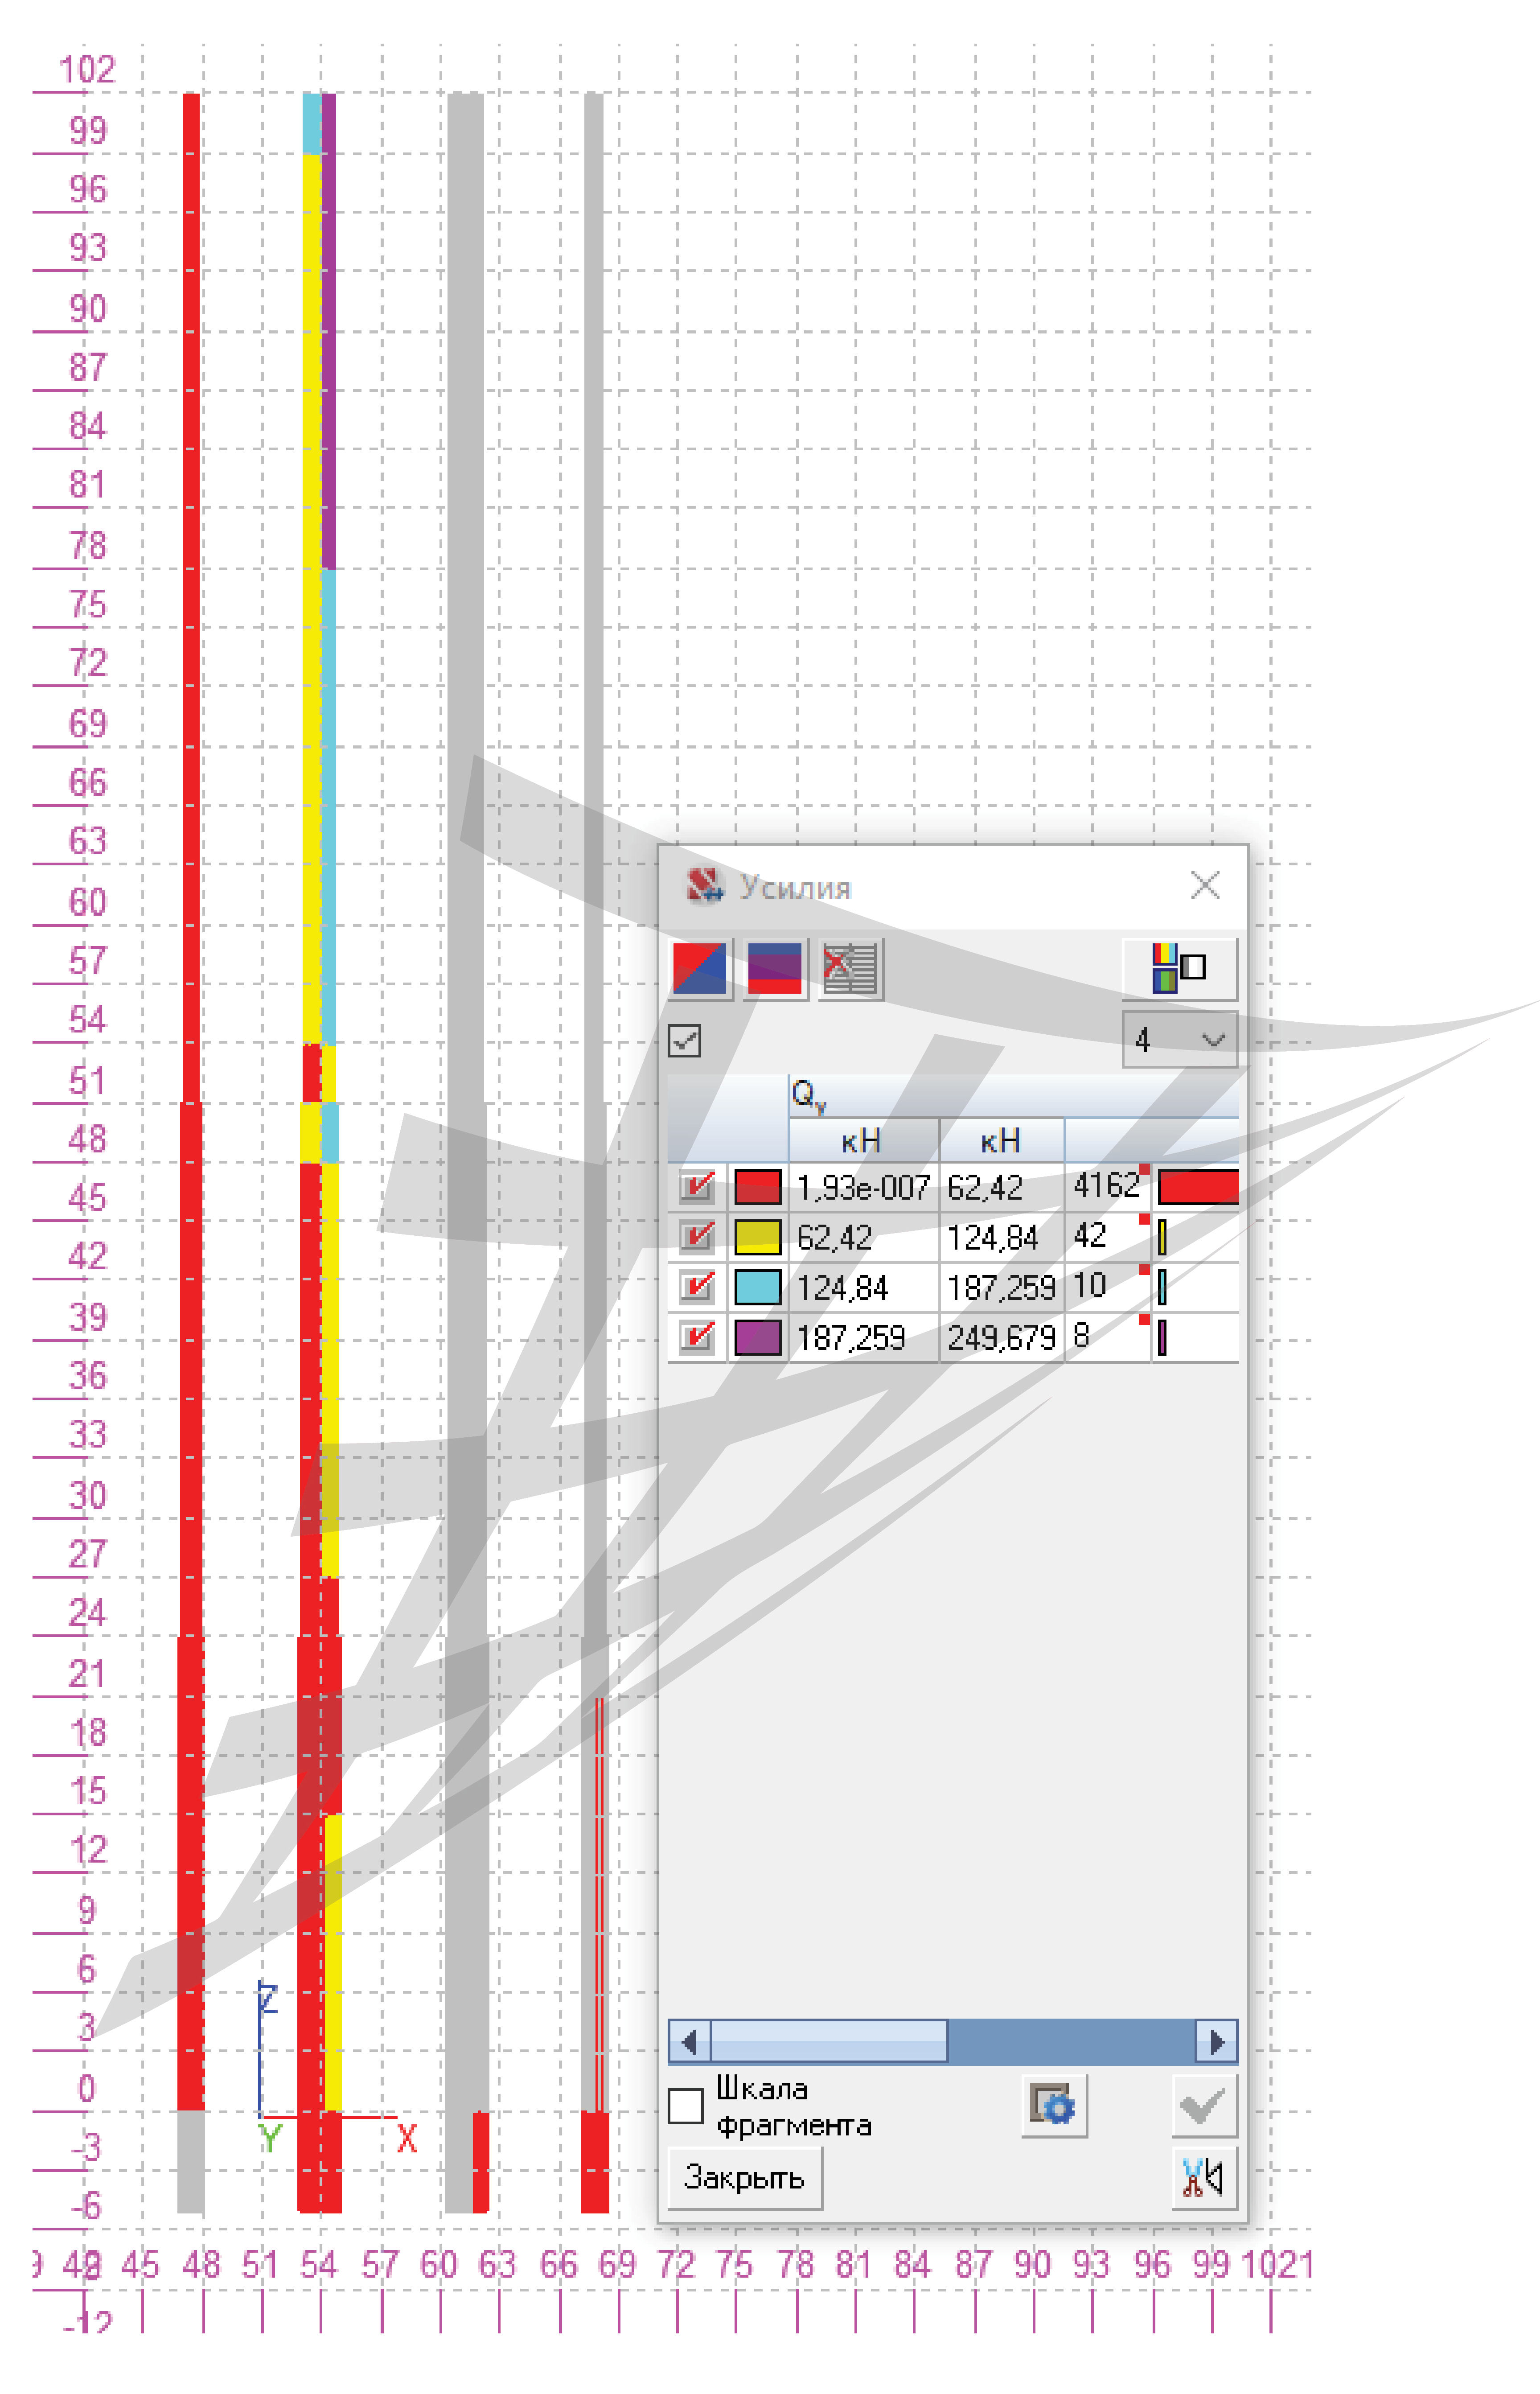
Task: Select the first-row cell 62,42 upper bound
Action: [1002, 1187]
